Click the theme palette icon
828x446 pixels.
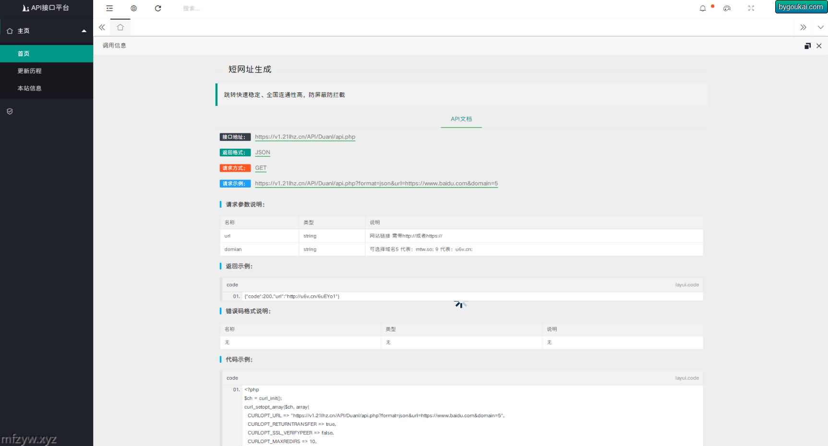pyautogui.click(x=727, y=8)
